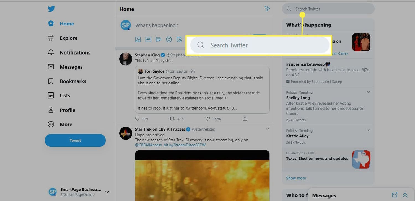Go to Profile in the sidebar
The width and height of the screenshot is (415, 201).
pos(61,110)
